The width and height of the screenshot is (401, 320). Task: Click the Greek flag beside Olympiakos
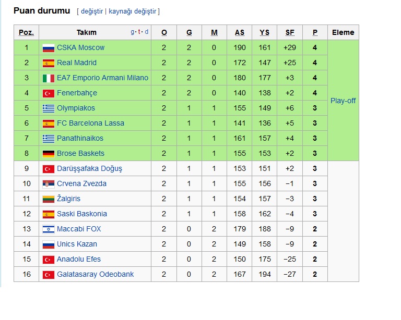[49, 108]
